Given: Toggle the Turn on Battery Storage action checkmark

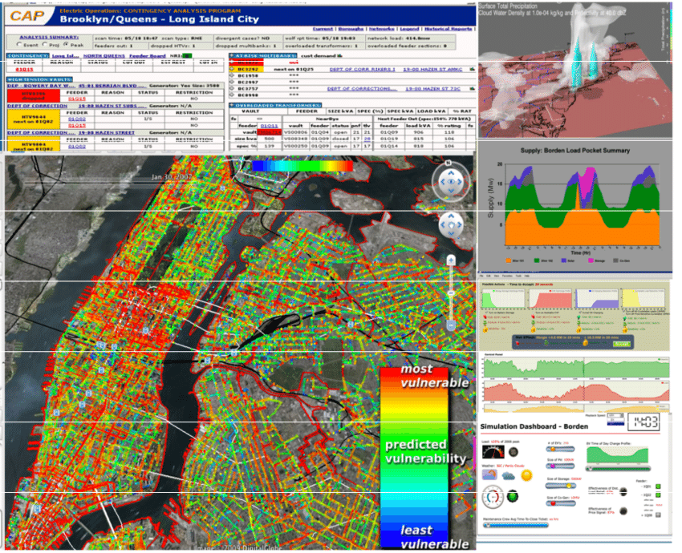Looking at the screenshot, I should pyautogui.click(x=486, y=313).
